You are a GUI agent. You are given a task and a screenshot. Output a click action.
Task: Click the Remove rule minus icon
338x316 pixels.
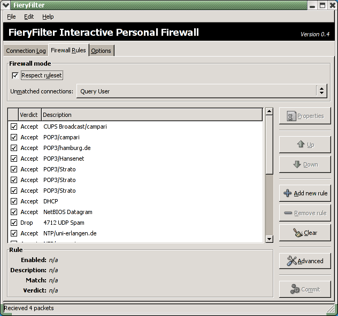[288, 213]
